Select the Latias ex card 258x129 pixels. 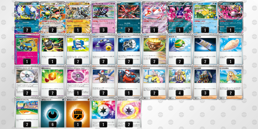pyautogui.click(x=154, y=17)
